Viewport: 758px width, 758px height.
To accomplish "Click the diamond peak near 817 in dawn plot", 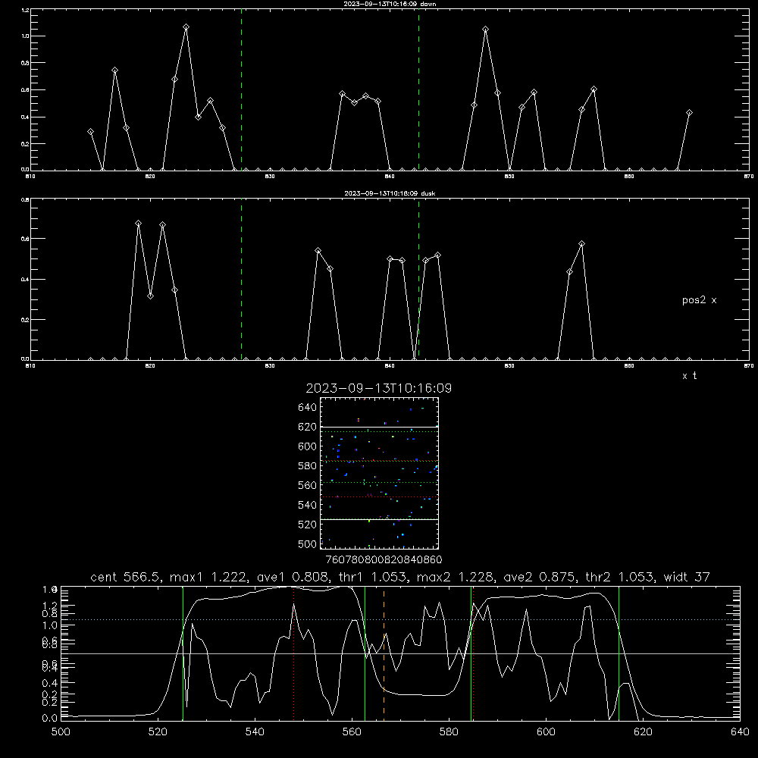I will (114, 70).
